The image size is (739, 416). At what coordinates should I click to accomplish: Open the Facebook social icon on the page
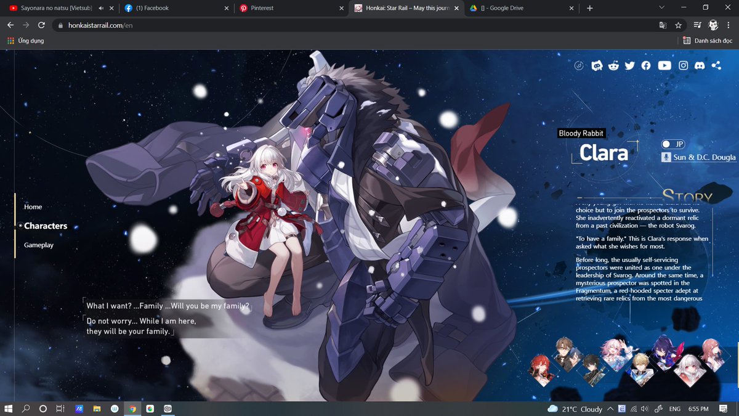click(645, 65)
